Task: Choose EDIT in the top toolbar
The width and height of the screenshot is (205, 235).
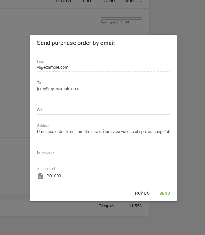Action: (x=87, y=1)
